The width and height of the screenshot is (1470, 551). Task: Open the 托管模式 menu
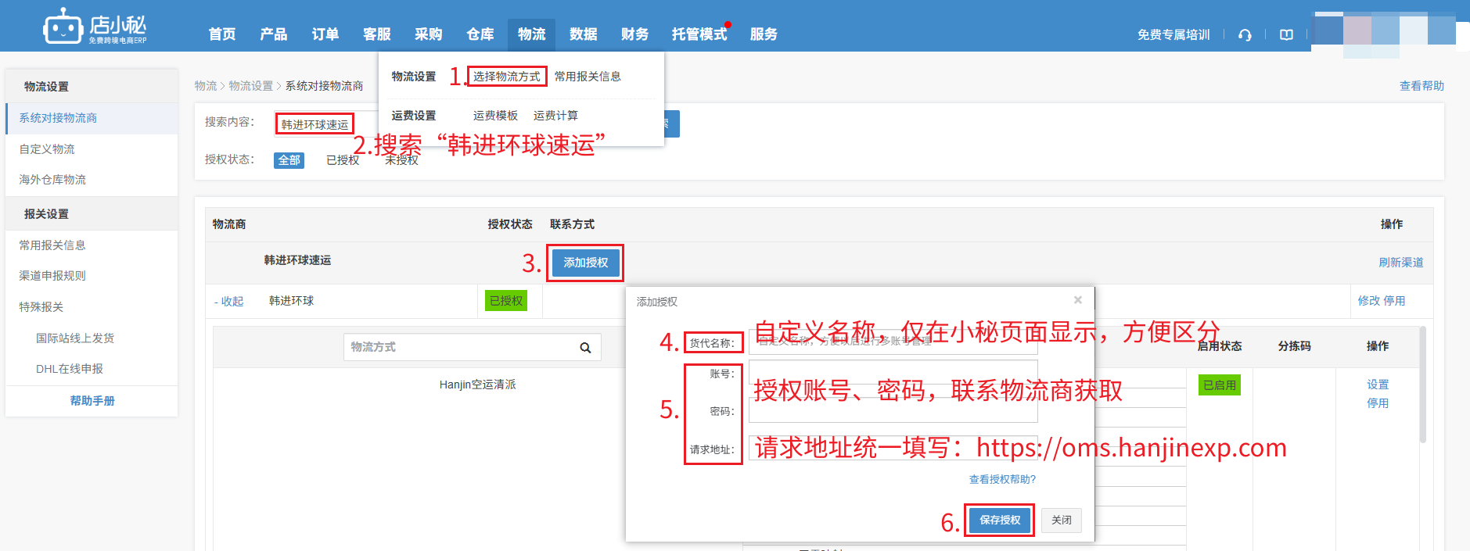[x=699, y=34]
